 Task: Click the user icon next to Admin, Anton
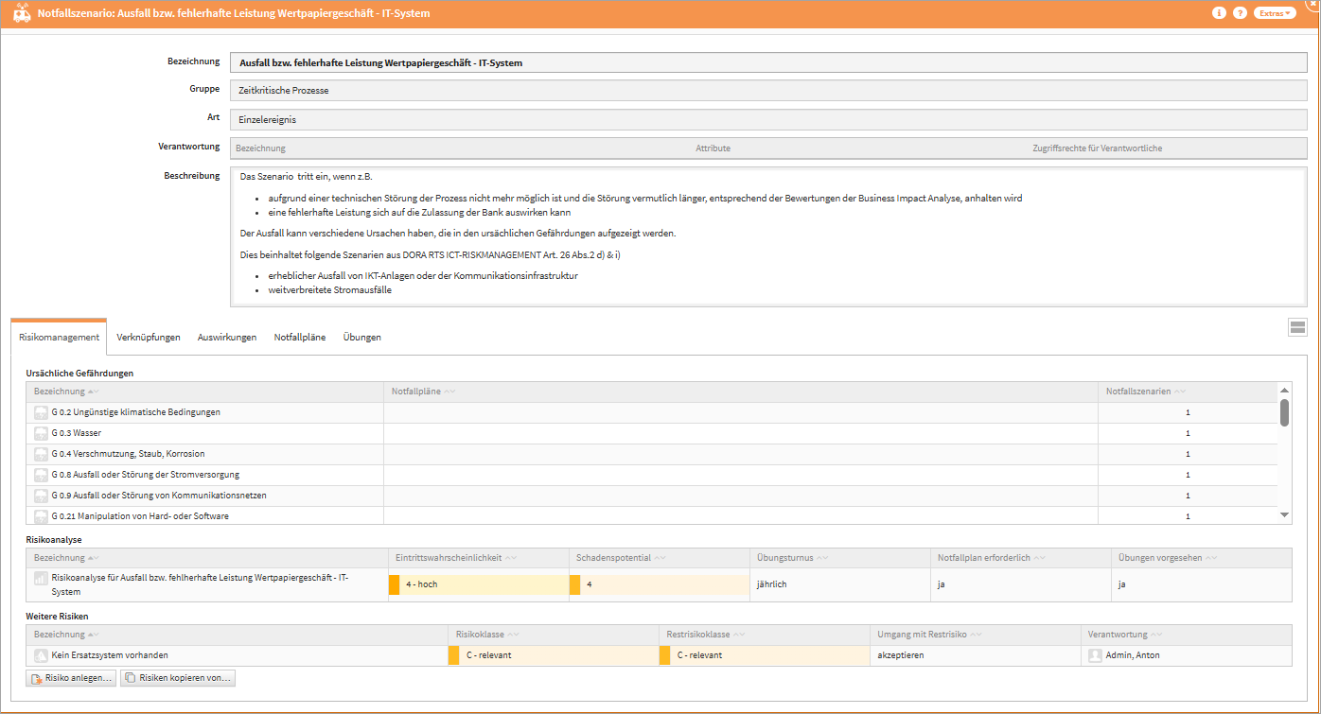coord(1095,655)
